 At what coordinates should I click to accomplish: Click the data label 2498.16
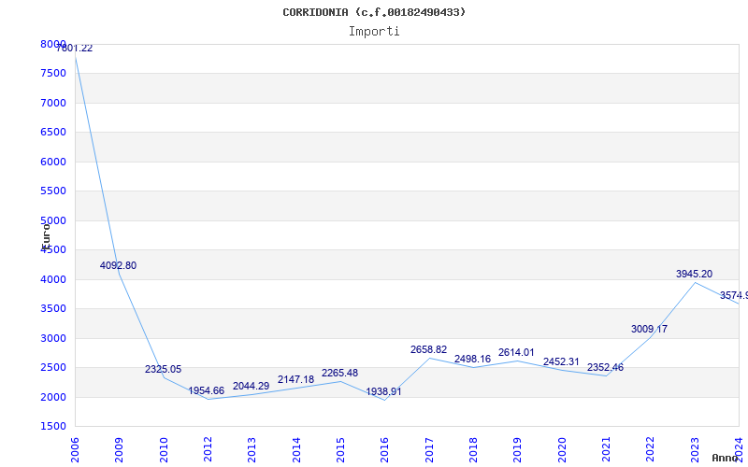point(472,359)
